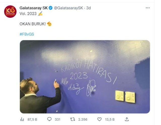Click the saluting face emoji
The image size is (161, 125).
49,24
